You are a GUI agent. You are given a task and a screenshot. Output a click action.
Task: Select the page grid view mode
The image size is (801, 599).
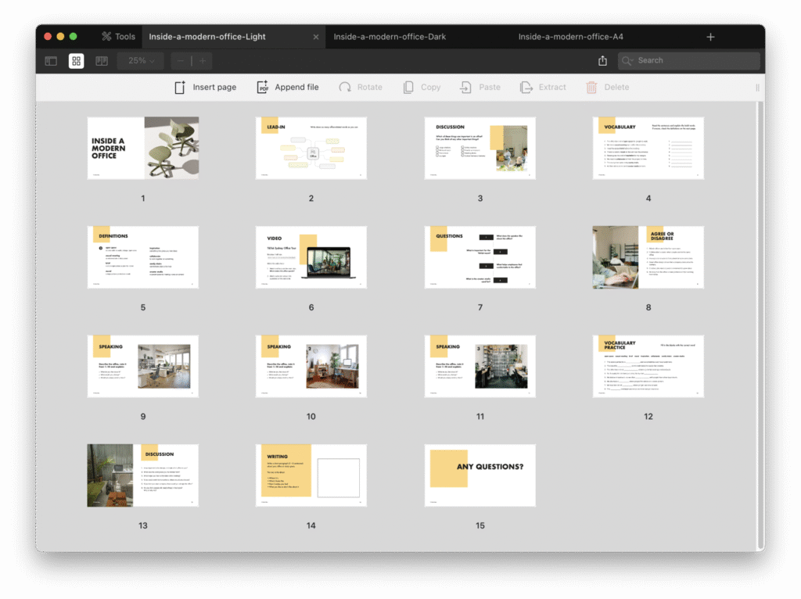click(x=76, y=61)
